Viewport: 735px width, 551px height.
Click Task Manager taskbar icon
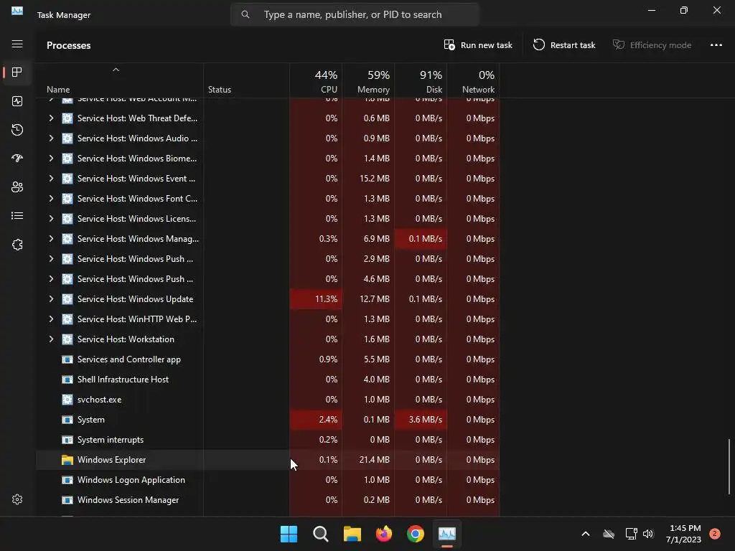[446, 534]
